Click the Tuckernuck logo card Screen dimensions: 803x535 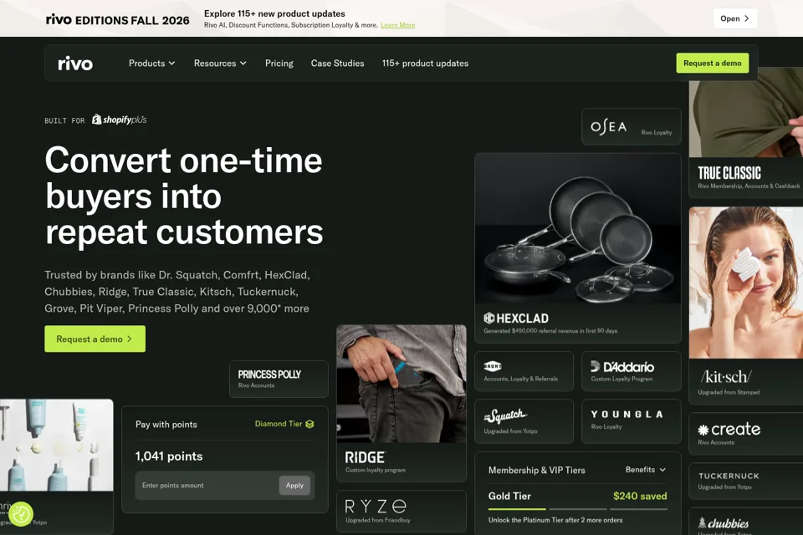click(745, 481)
